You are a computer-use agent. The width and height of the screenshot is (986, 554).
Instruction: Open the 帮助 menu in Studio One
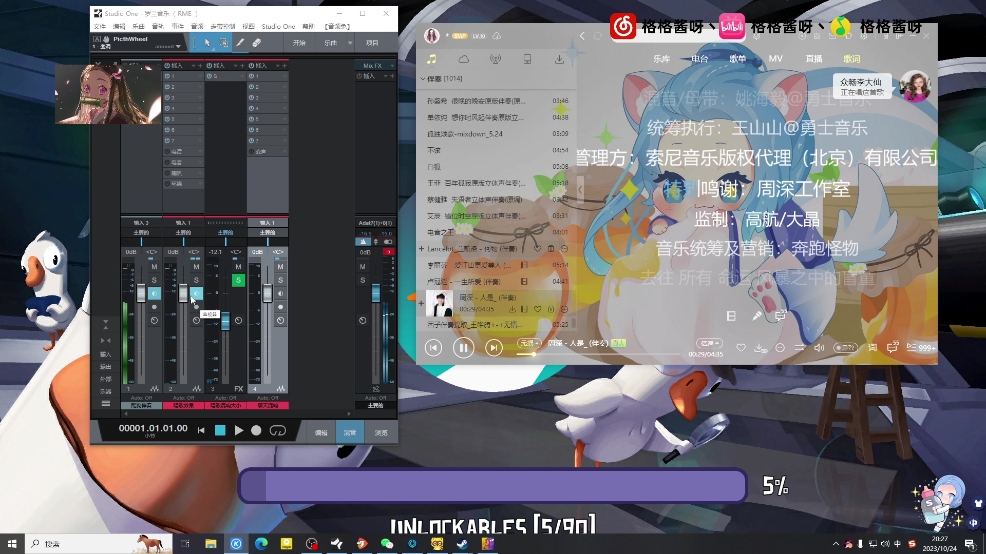(x=309, y=26)
